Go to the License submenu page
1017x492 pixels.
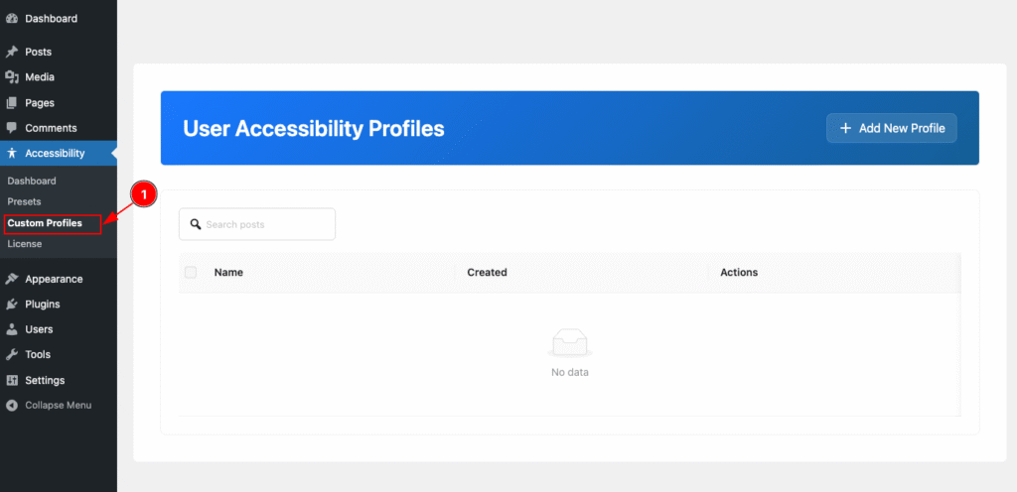(x=25, y=244)
